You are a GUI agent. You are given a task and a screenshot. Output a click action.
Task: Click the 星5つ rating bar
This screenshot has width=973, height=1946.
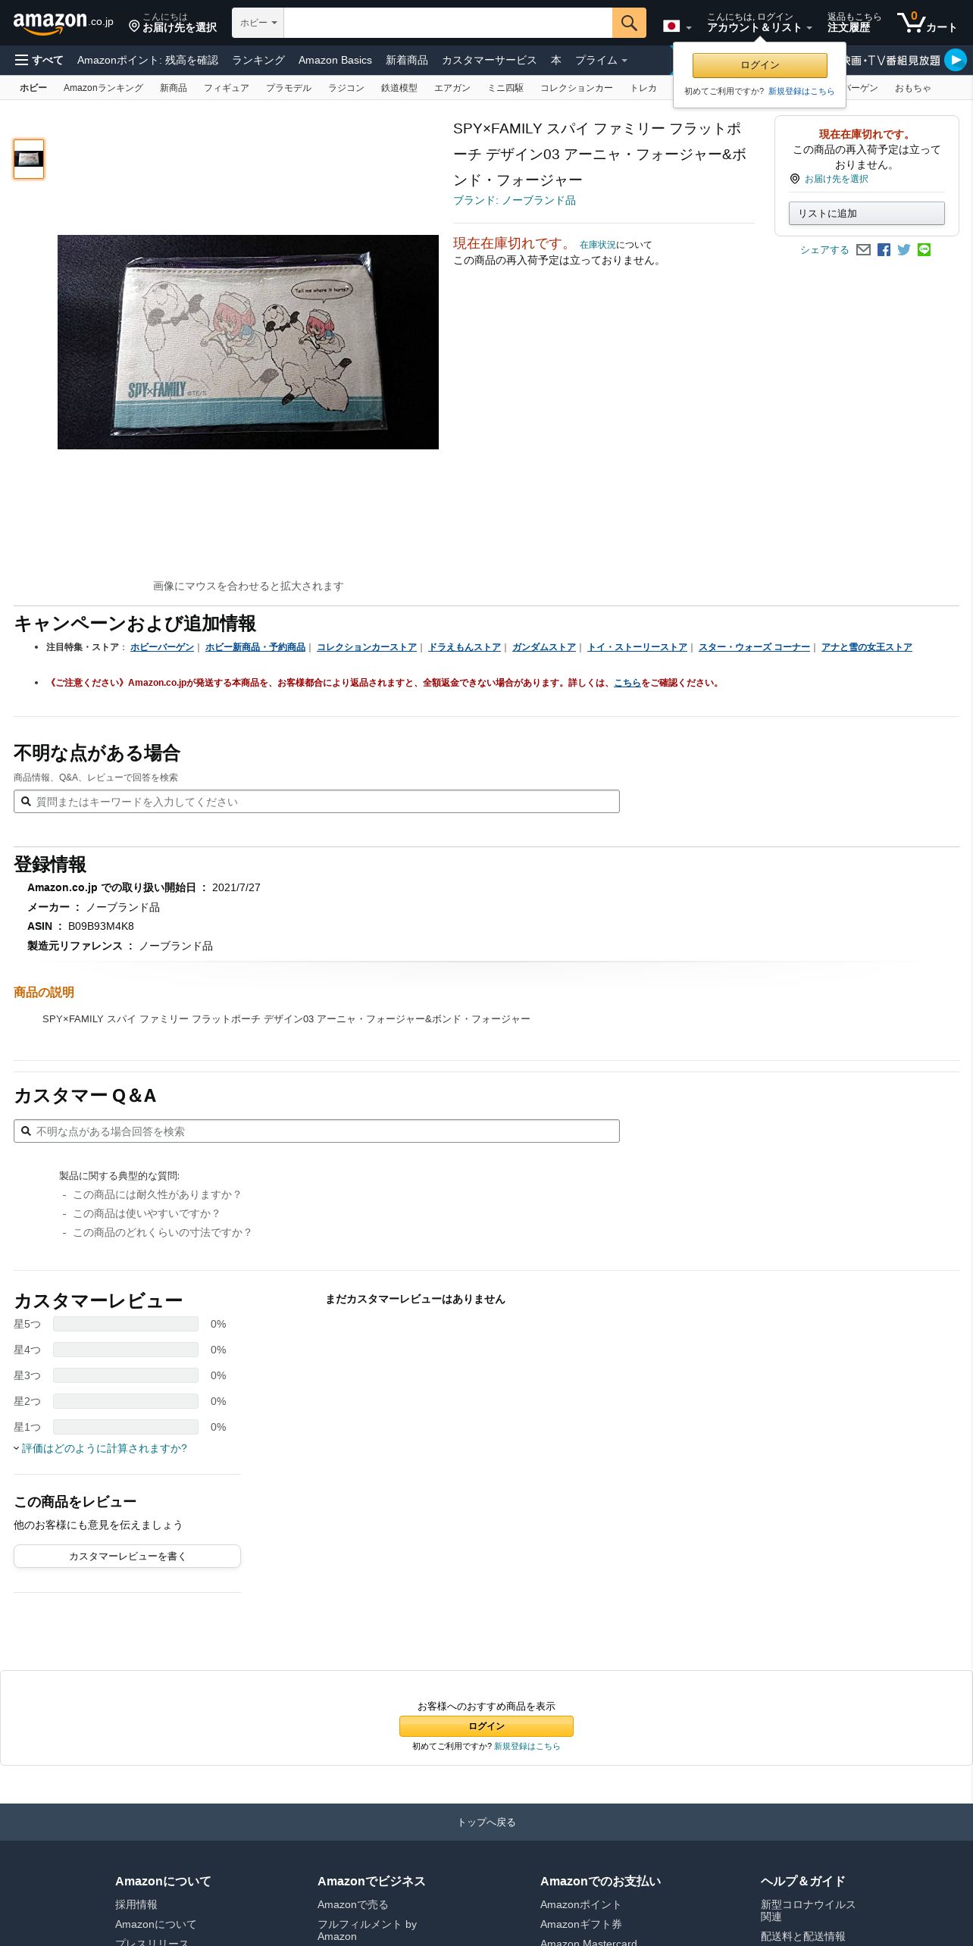[126, 1324]
